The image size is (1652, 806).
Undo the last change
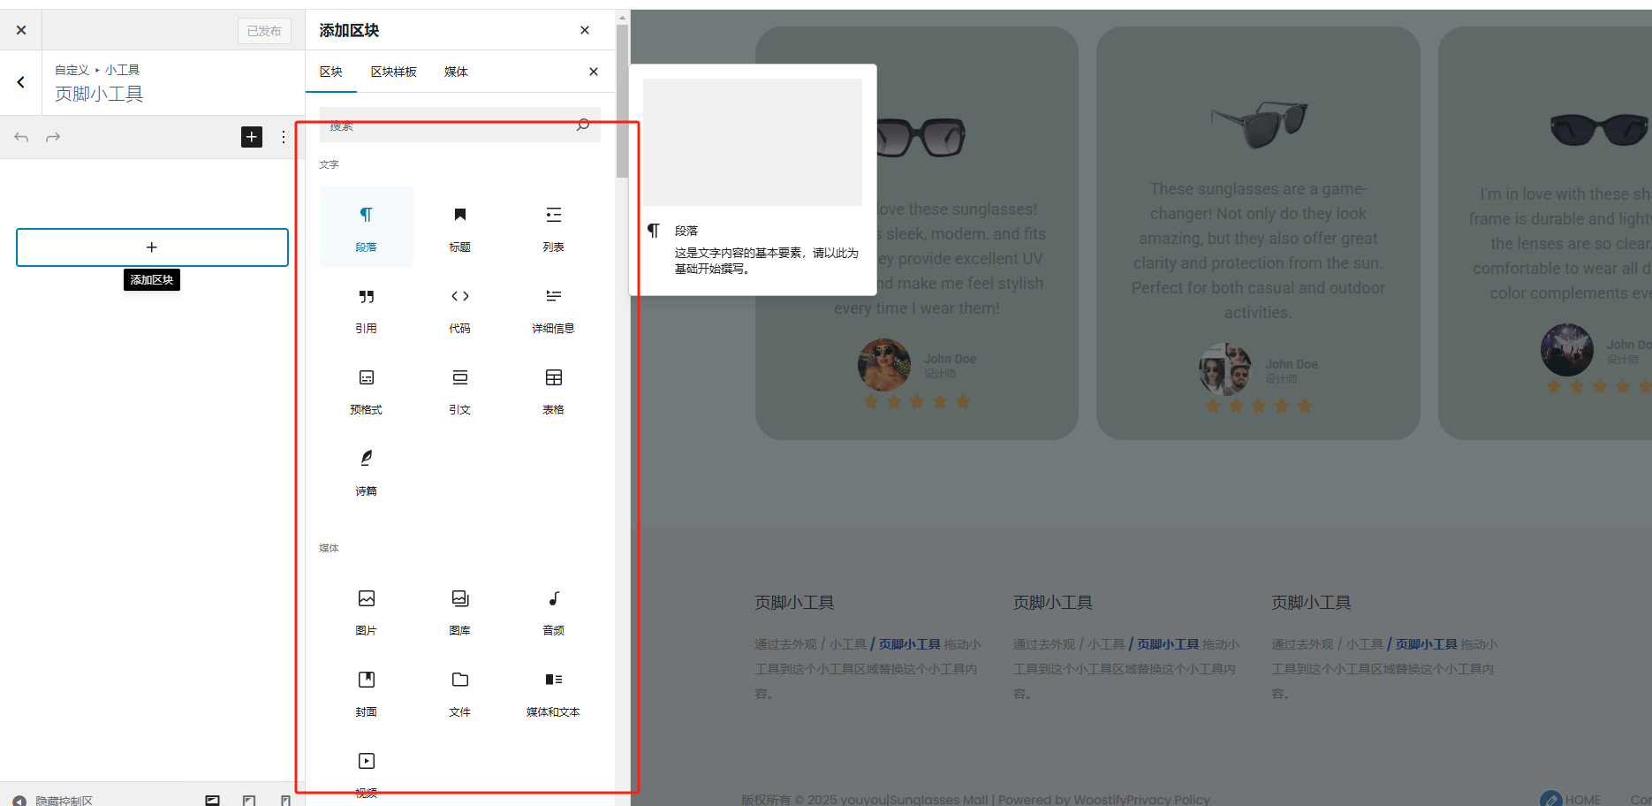click(20, 137)
